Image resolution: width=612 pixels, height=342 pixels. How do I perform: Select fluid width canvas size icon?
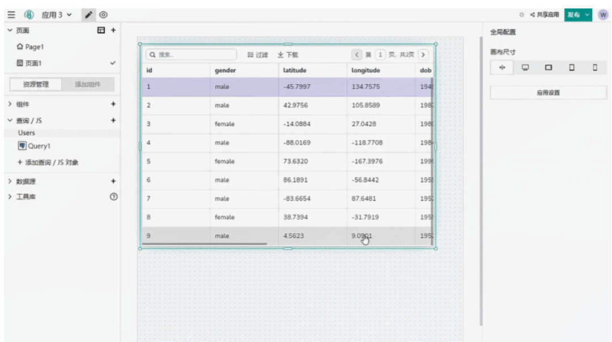tap(502, 68)
